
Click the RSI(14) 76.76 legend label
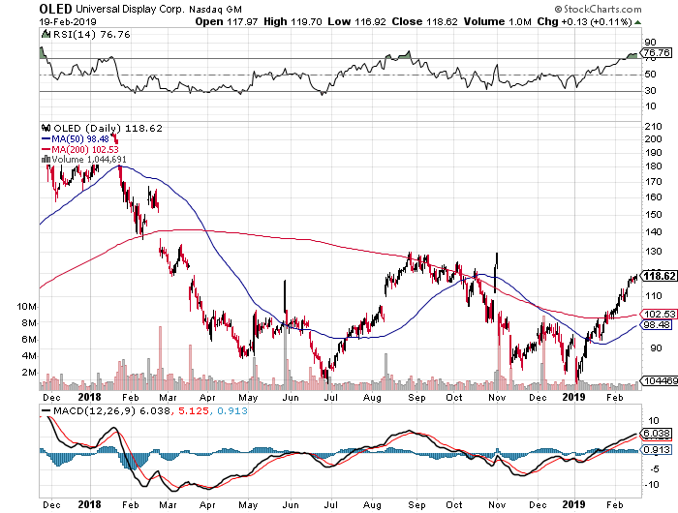[x=91, y=34]
